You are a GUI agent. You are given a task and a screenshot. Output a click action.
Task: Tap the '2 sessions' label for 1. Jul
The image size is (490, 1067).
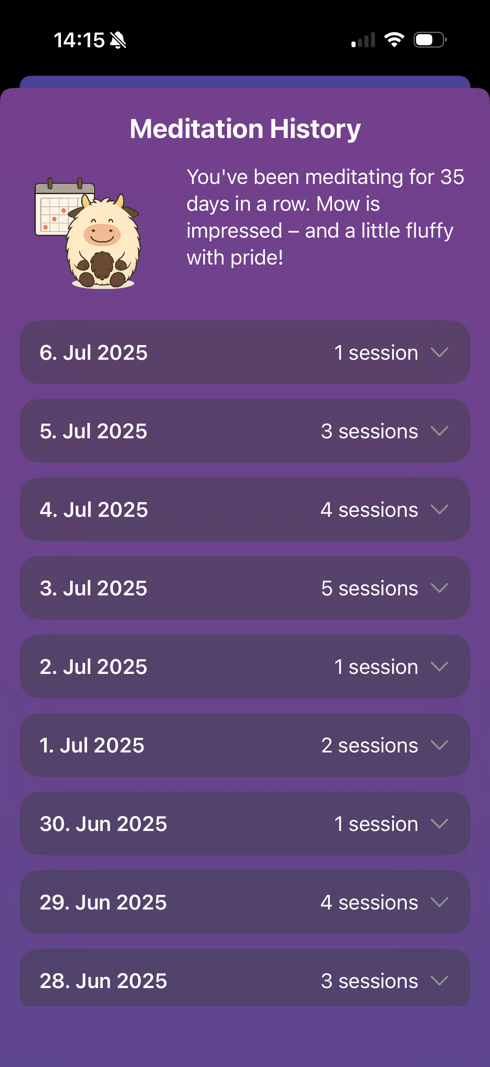point(370,746)
